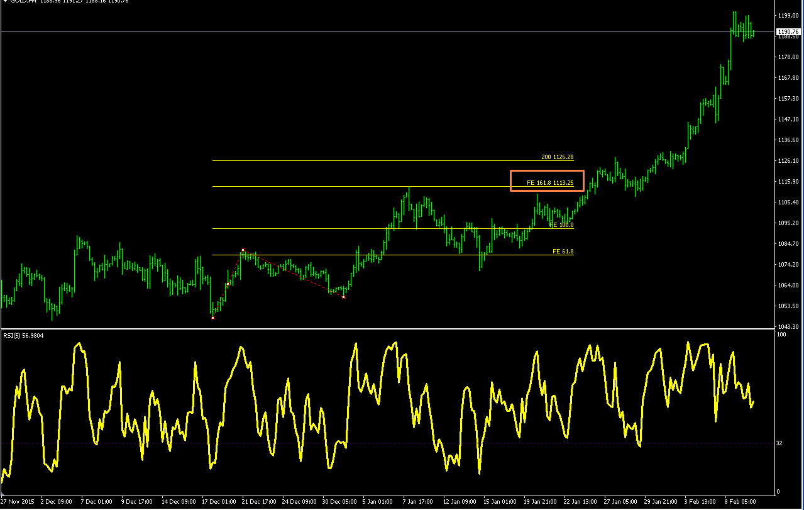Click the '8 Feb 05:00' time axis label
This screenshot has width=804, height=510.
click(741, 502)
